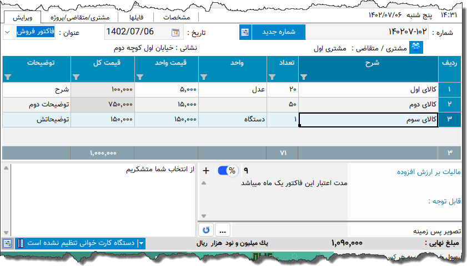Open the calendar date picker icon
This screenshot has width=467, height=266.
(175, 32)
